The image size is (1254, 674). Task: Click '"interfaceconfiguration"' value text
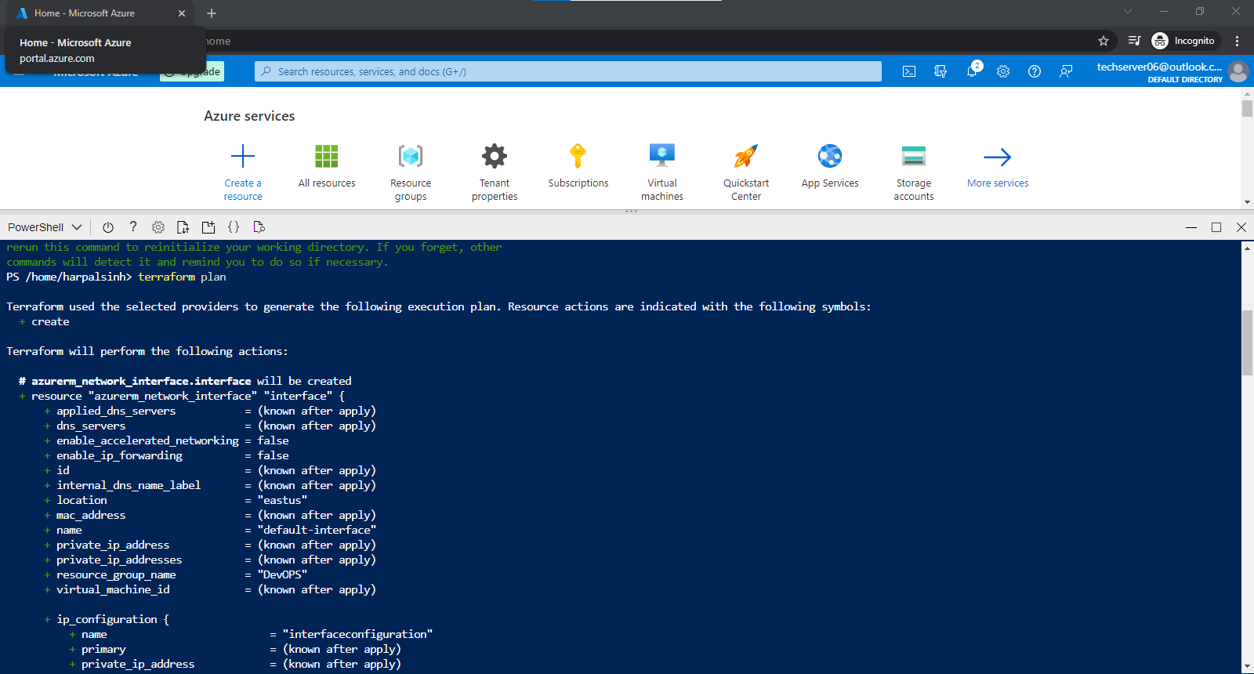(x=357, y=634)
